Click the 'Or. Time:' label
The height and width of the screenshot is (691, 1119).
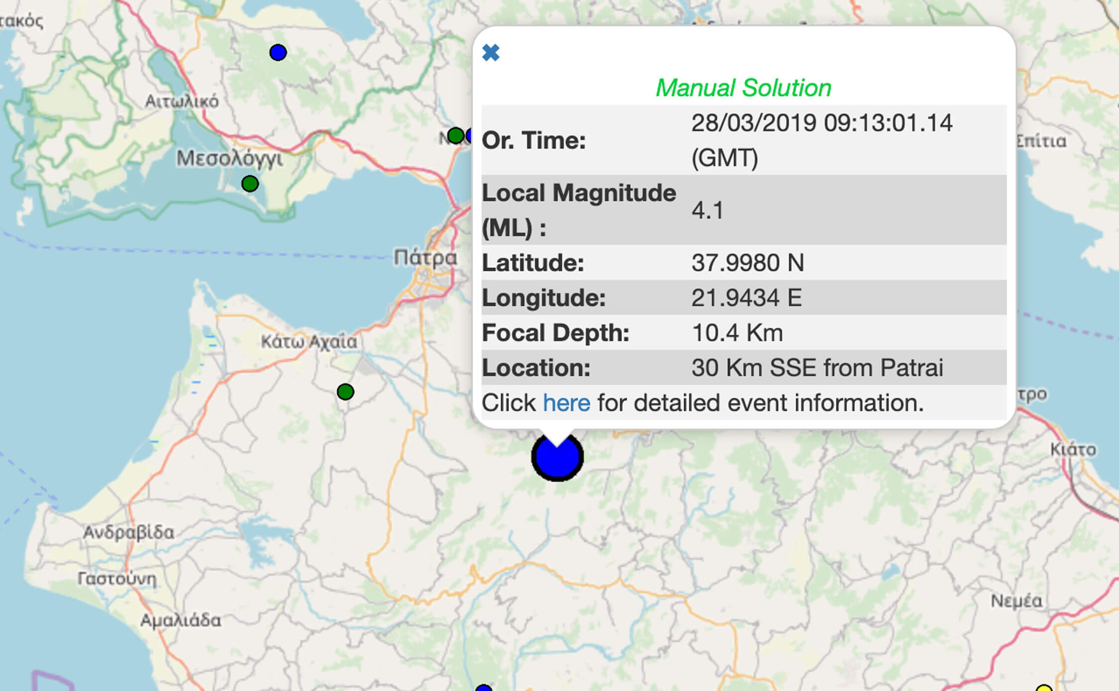click(534, 140)
